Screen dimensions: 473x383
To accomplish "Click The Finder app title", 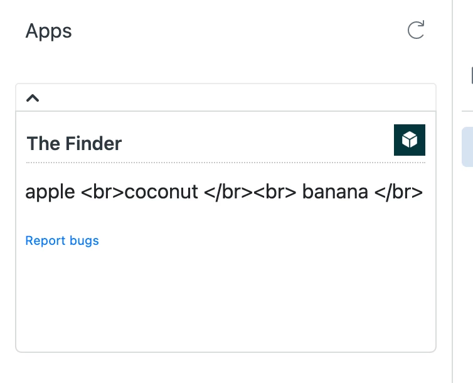I will pyautogui.click(x=74, y=143).
